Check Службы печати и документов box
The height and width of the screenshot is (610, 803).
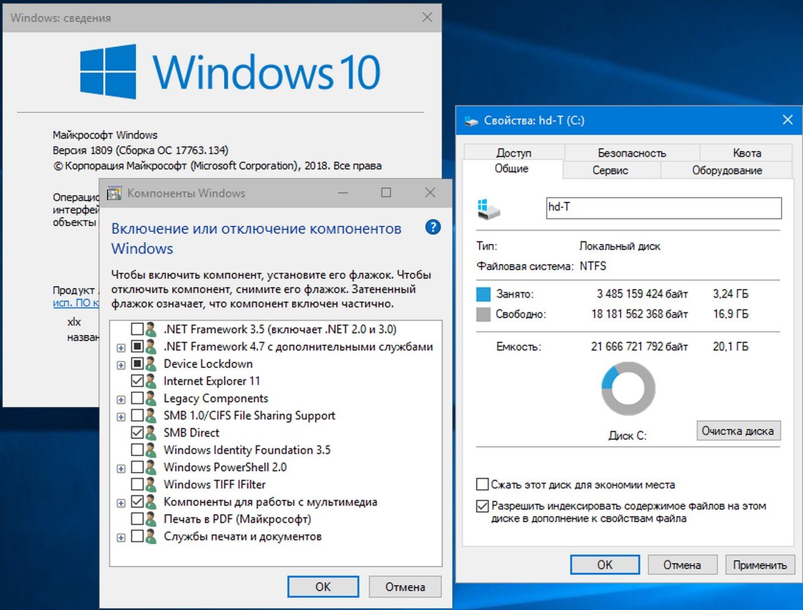point(137,536)
